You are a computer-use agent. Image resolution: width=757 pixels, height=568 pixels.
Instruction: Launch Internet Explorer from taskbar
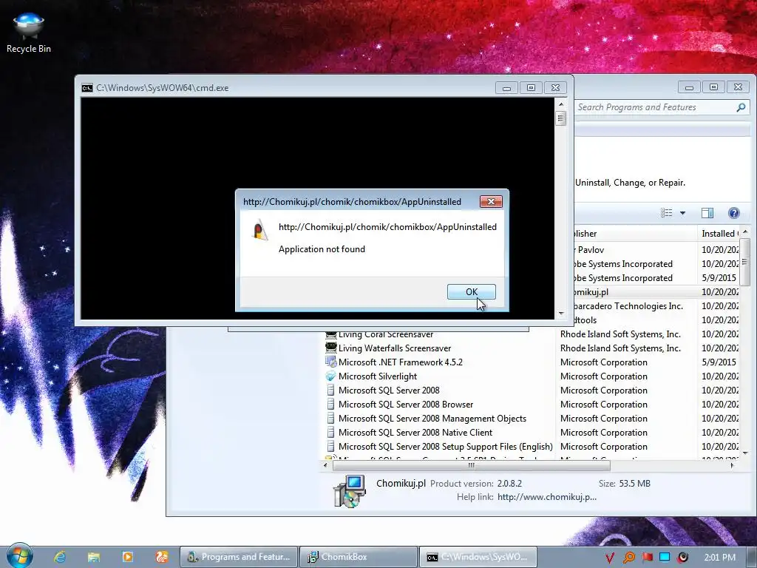coord(59,557)
